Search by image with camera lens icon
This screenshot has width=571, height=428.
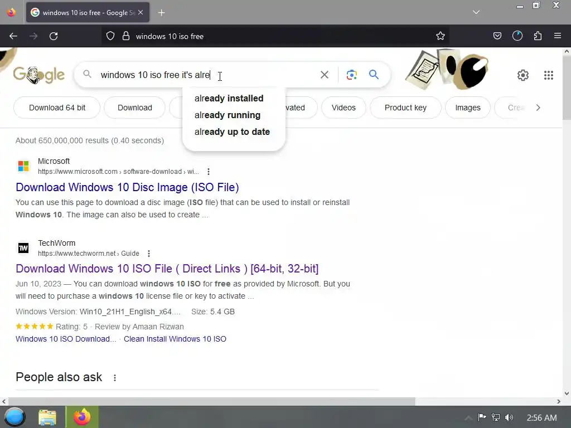351,75
